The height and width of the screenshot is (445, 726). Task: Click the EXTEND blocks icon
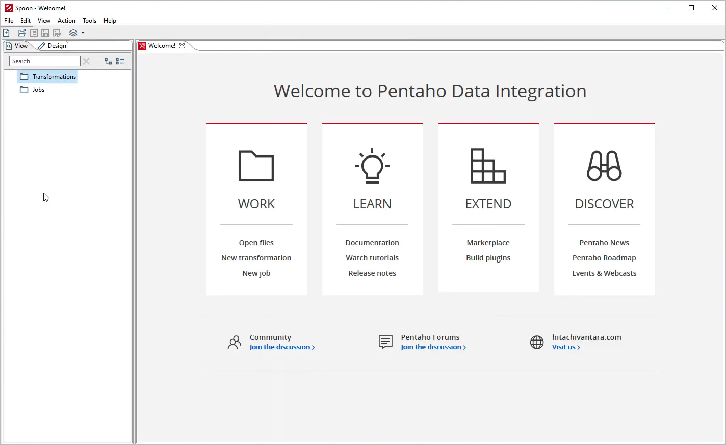488,166
